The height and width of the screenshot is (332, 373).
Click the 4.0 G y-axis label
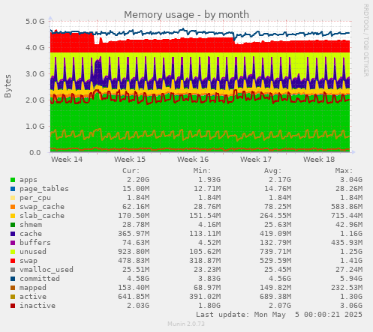point(35,47)
